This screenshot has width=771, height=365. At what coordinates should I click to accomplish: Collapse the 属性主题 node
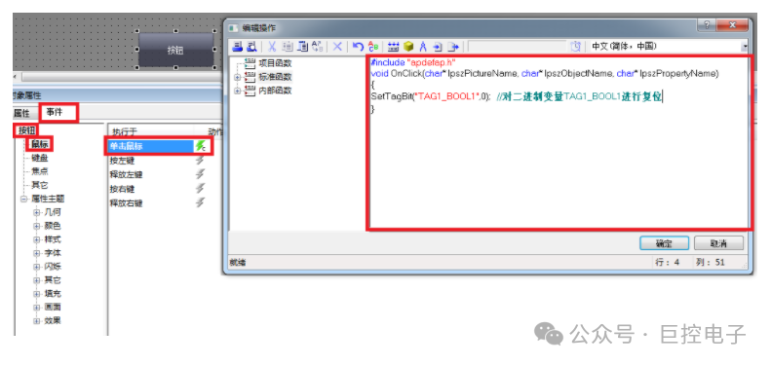tap(23, 199)
